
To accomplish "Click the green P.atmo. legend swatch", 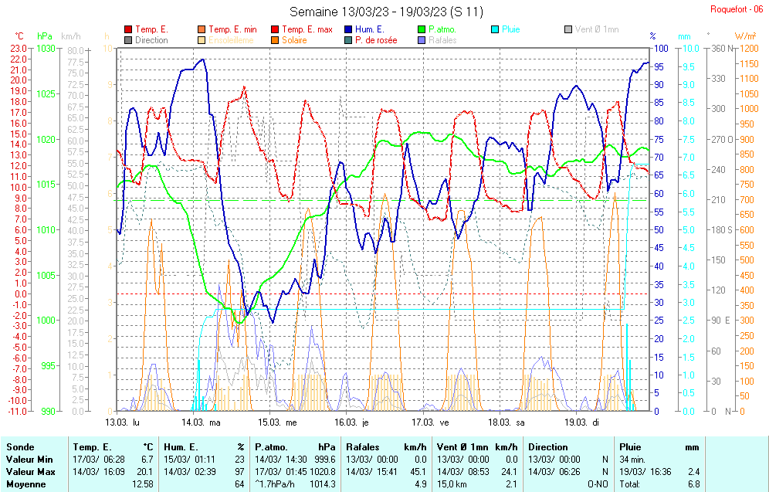I will click(x=422, y=30).
